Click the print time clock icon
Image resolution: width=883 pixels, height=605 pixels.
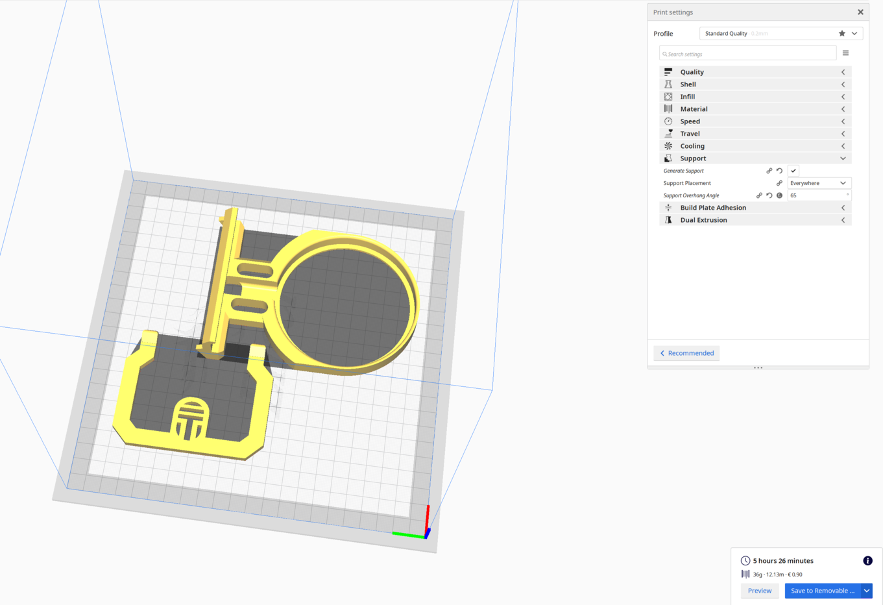[745, 561]
